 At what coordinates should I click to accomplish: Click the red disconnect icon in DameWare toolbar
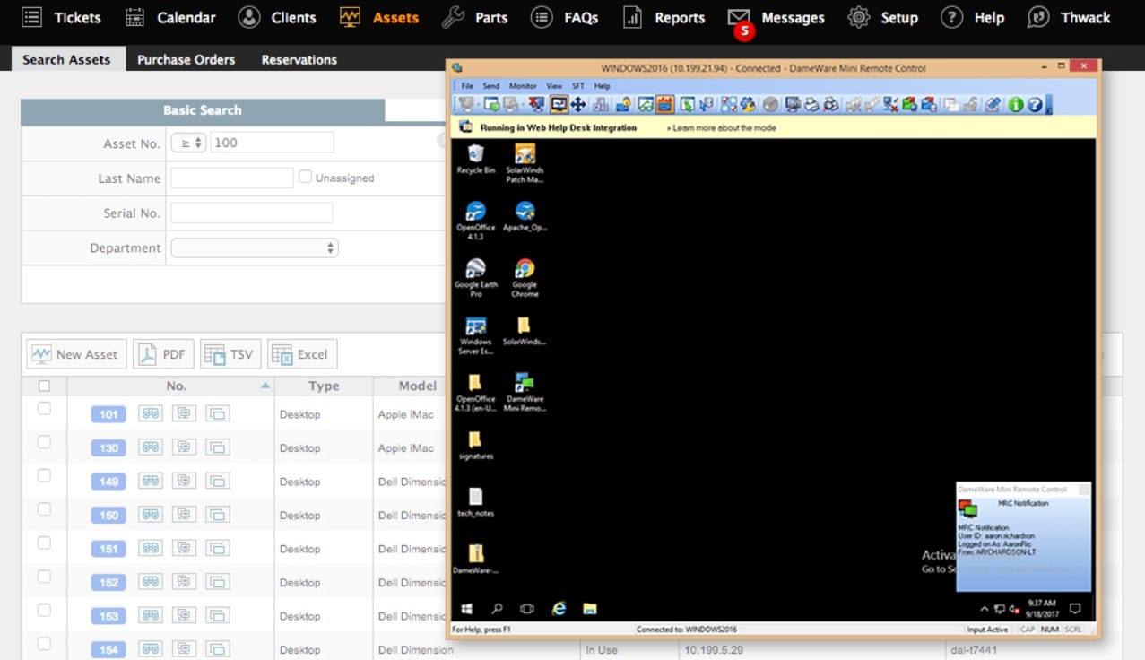[x=535, y=104]
